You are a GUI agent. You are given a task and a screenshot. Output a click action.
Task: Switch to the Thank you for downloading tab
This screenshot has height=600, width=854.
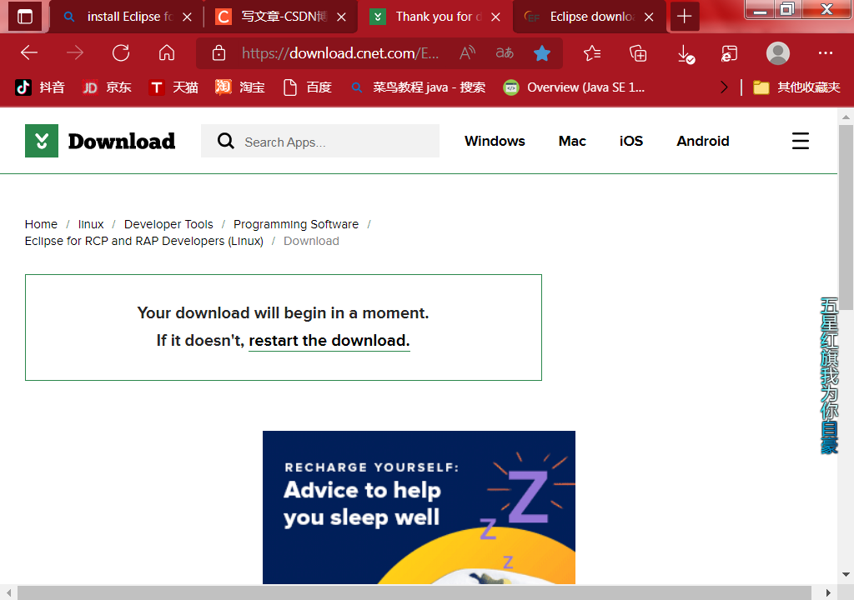point(435,17)
